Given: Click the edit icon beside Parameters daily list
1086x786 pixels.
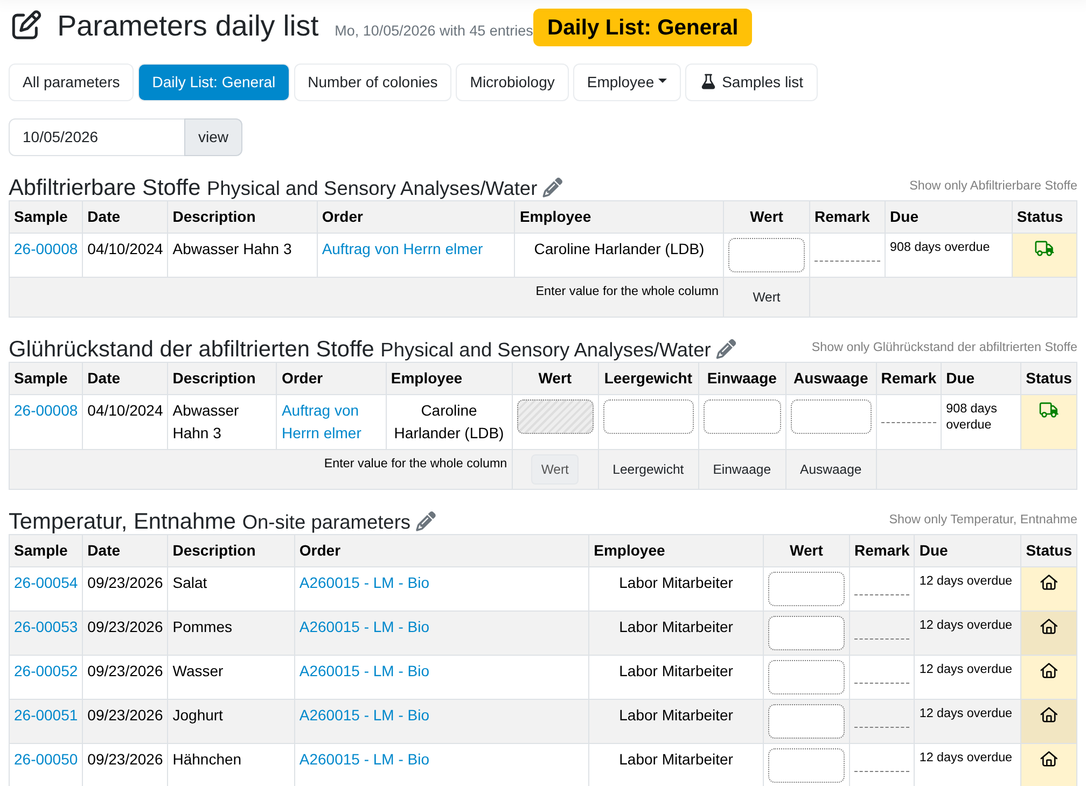Looking at the screenshot, I should coord(26,25).
